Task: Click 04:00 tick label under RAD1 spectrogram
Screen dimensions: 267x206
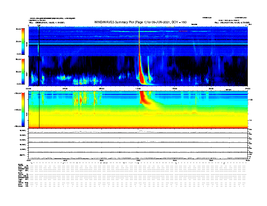Action: [x=65, y=89]
